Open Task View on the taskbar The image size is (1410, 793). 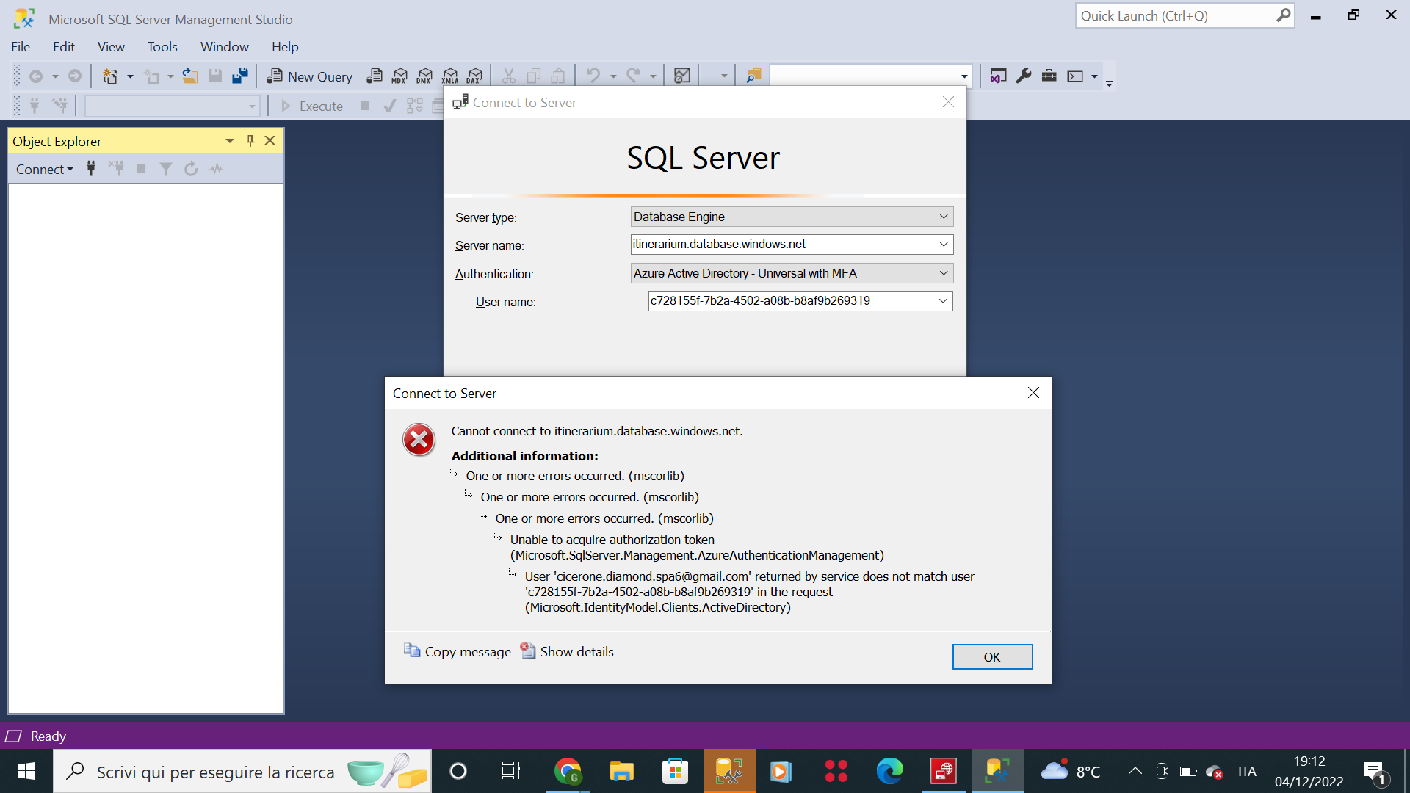coord(511,771)
